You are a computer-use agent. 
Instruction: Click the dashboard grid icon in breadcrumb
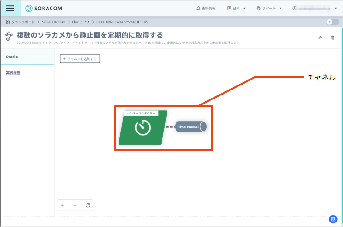[x=8, y=22]
